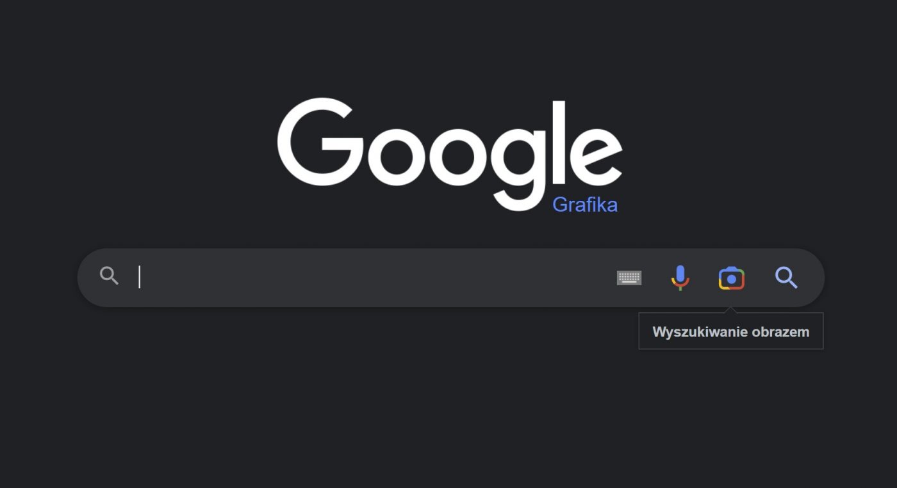
Task: Click the blue Grafika label
Action: (585, 205)
